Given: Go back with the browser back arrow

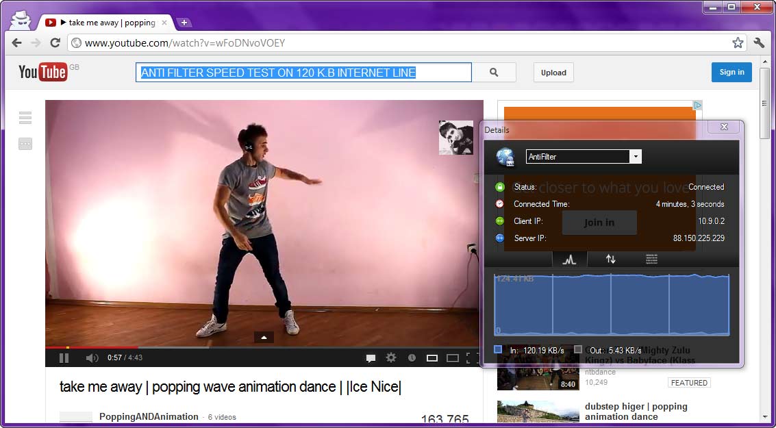Looking at the screenshot, I should 17,43.
